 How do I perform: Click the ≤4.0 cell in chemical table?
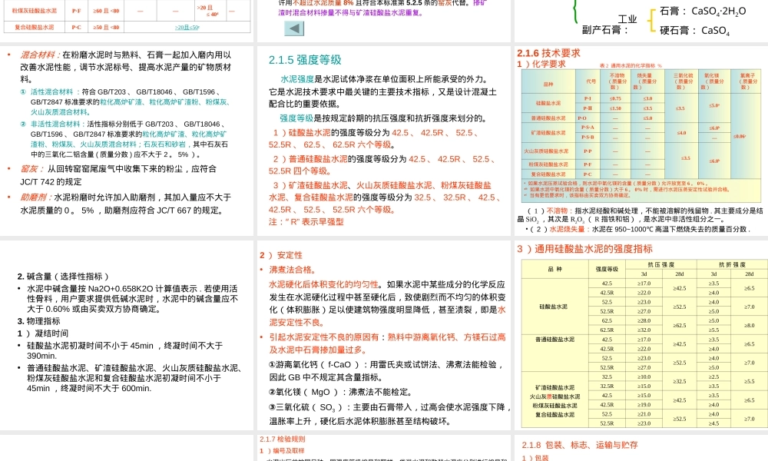tap(680, 133)
